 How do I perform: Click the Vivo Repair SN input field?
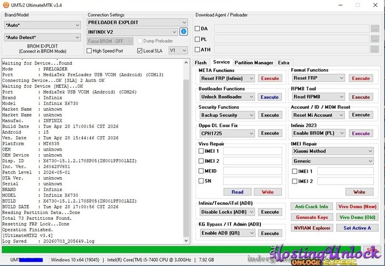[252, 181]
